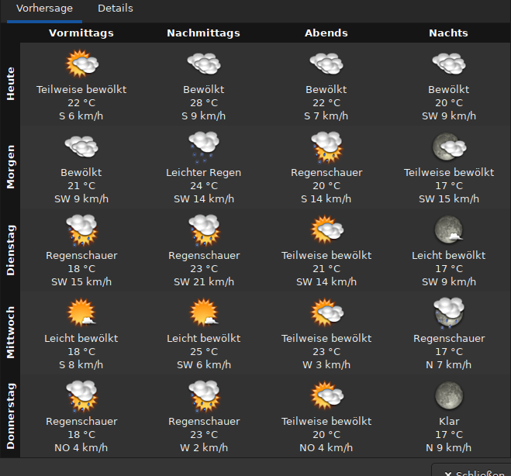The image size is (511, 476).
Task: Click the Morgen Nachmittags light rain icon
Action: point(204,147)
